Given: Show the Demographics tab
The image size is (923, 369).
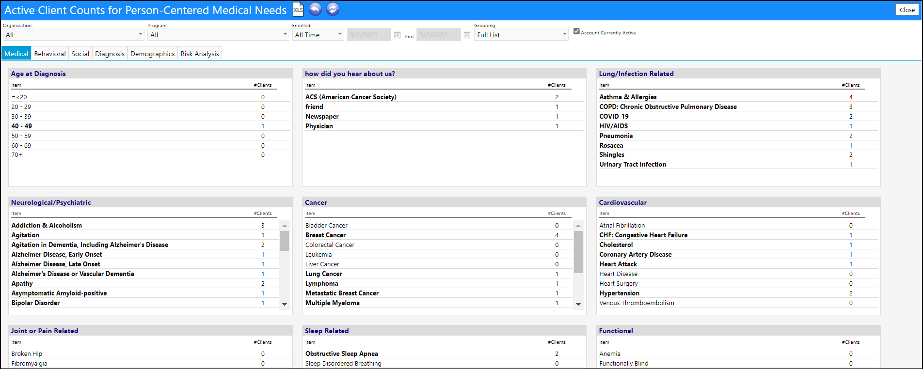Looking at the screenshot, I should [x=153, y=54].
